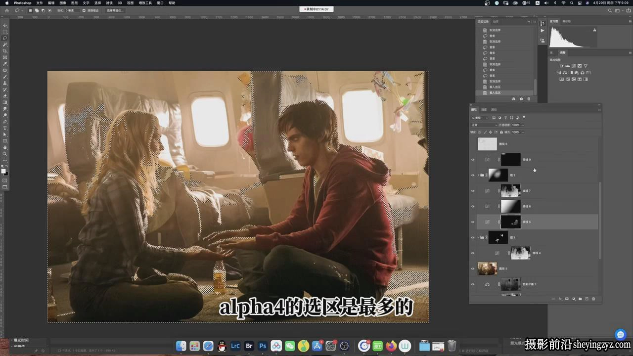
Task: Hide the 曲线 5 layer
Action: coord(473,222)
